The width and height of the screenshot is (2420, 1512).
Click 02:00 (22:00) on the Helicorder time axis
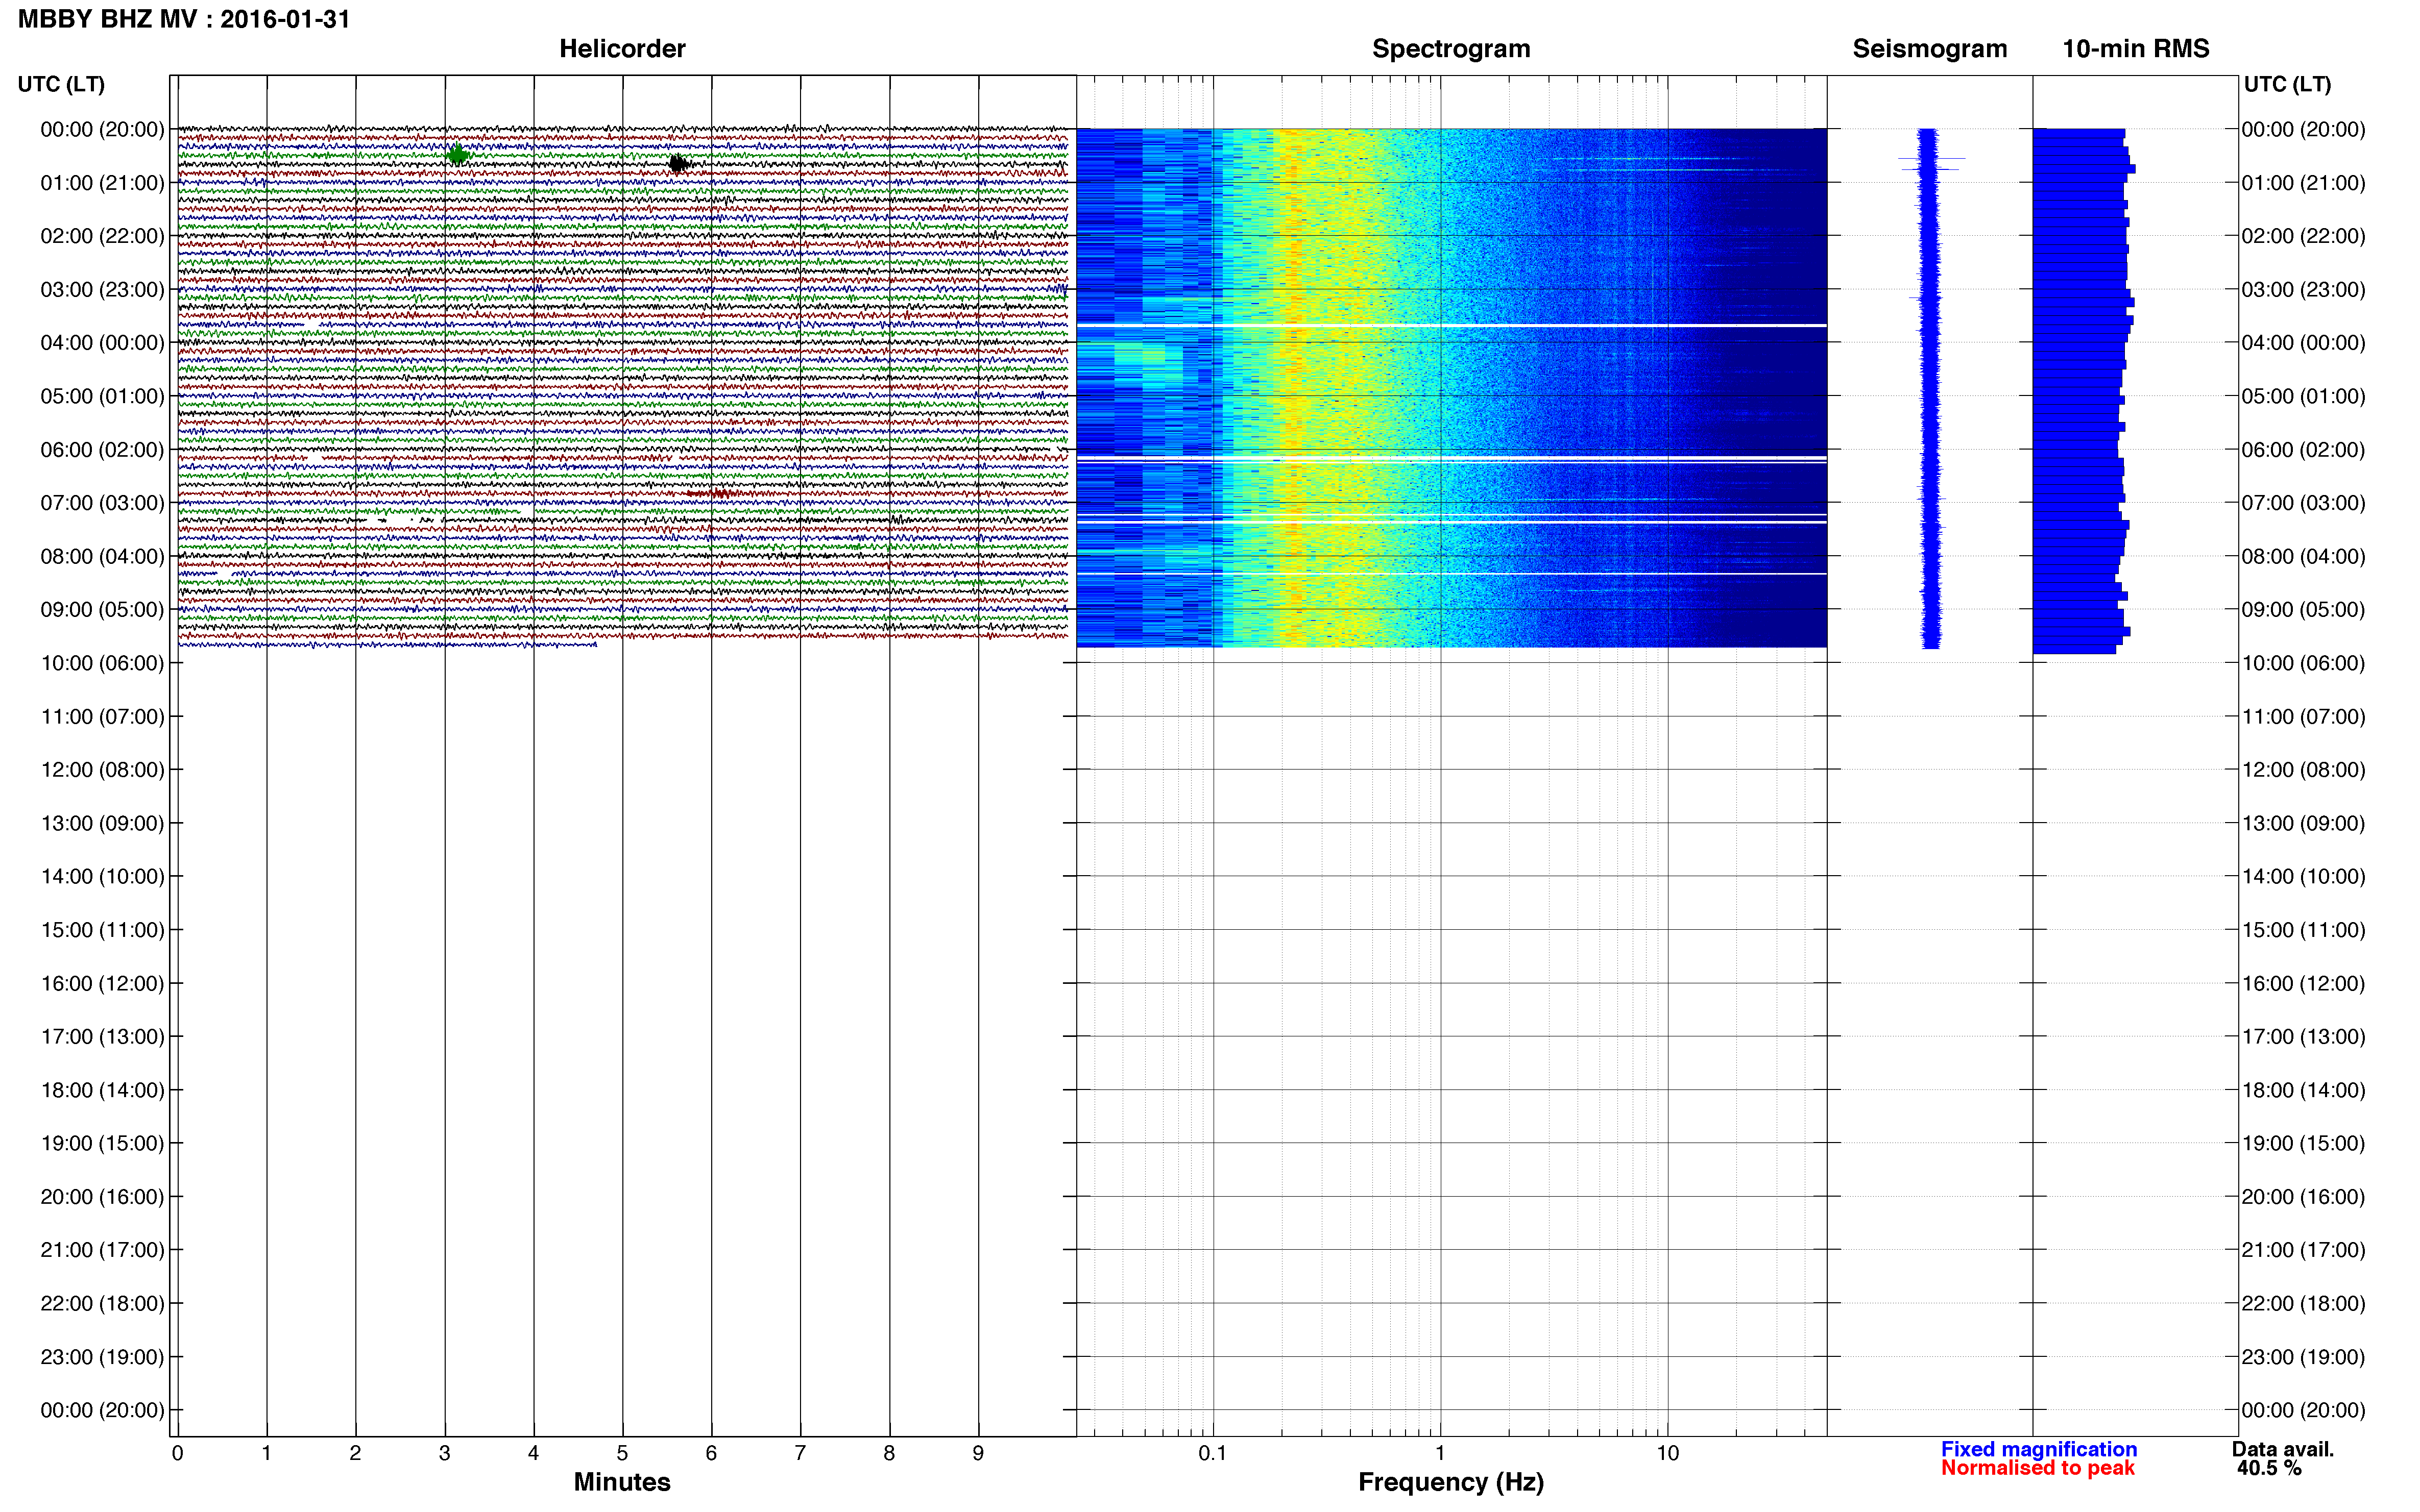[x=102, y=236]
